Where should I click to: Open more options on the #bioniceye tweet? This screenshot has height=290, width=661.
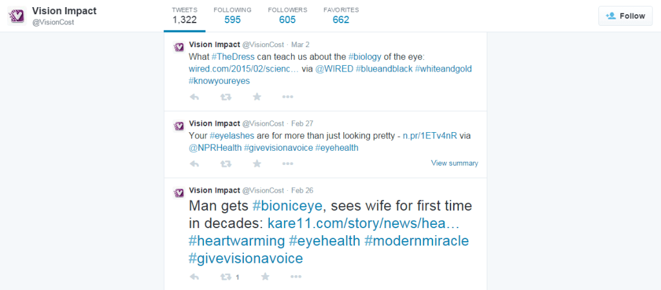click(x=296, y=277)
